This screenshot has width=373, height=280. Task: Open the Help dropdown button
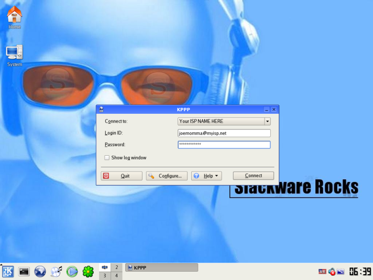[206, 176]
